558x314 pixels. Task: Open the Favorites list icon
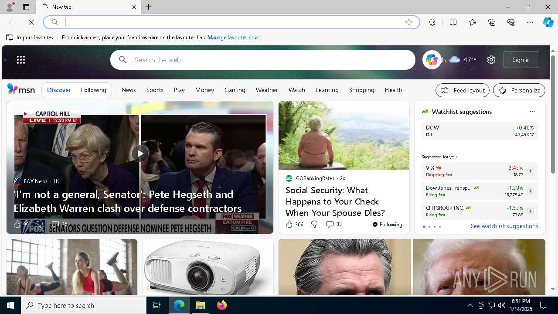tap(473, 22)
